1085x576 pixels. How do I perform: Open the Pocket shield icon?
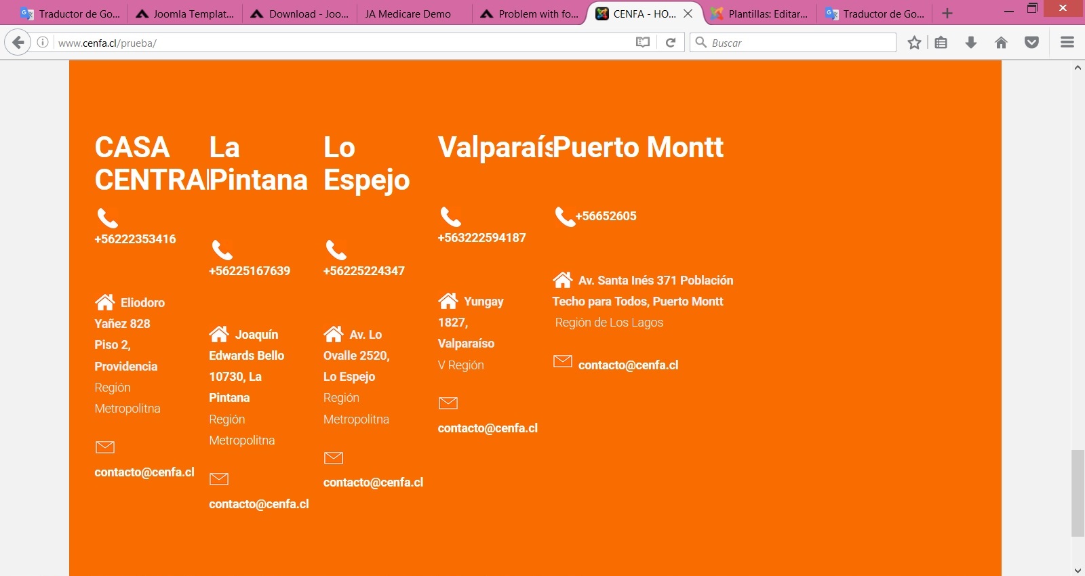click(x=1031, y=43)
